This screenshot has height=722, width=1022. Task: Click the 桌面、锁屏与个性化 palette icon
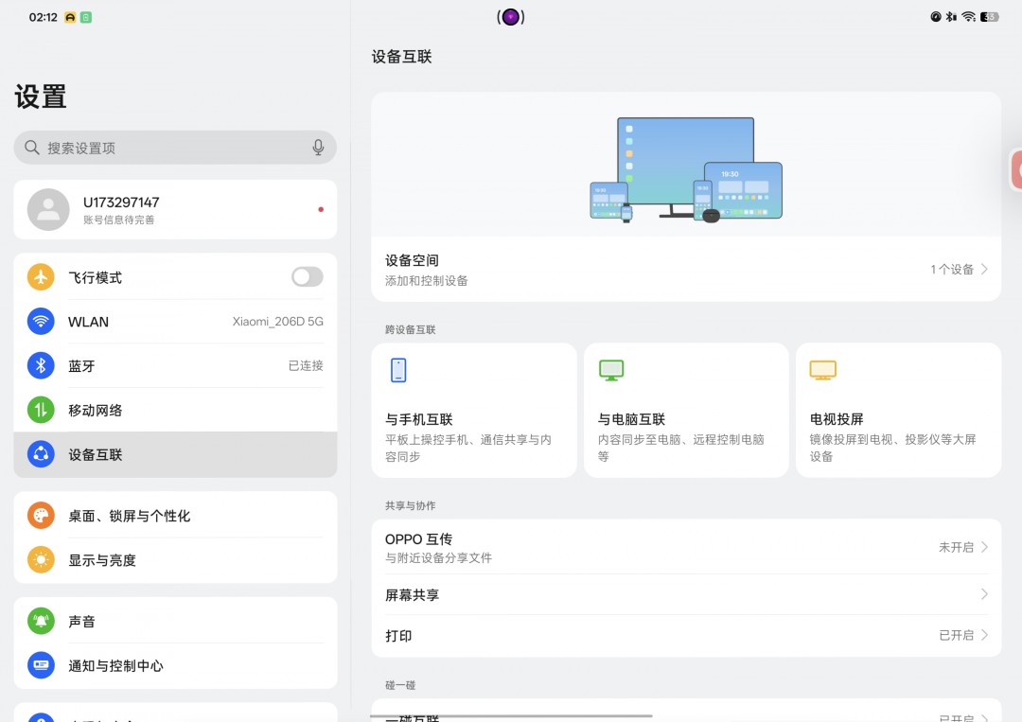click(x=40, y=516)
